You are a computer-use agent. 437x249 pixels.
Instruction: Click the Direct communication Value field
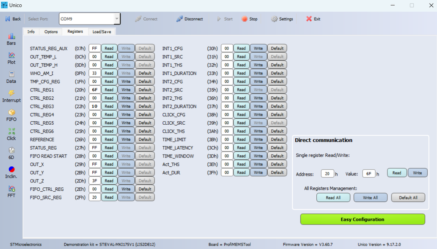tap(369, 174)
